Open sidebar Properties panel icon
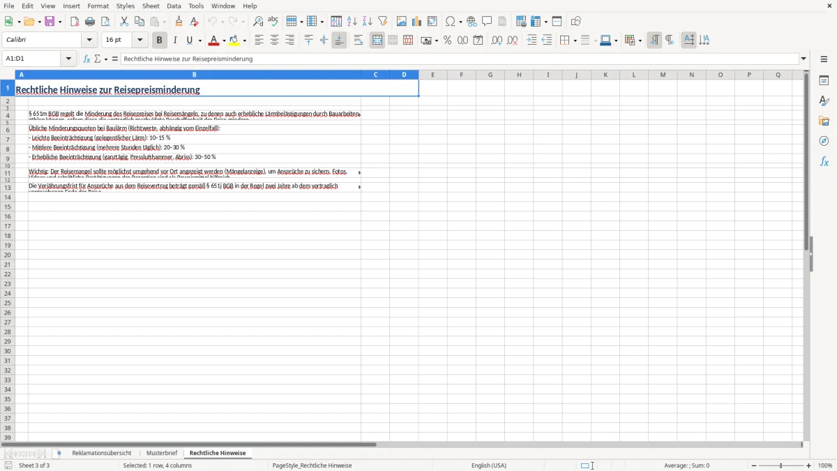The height and width of the screenshot is (471, 837). (824, 80)
